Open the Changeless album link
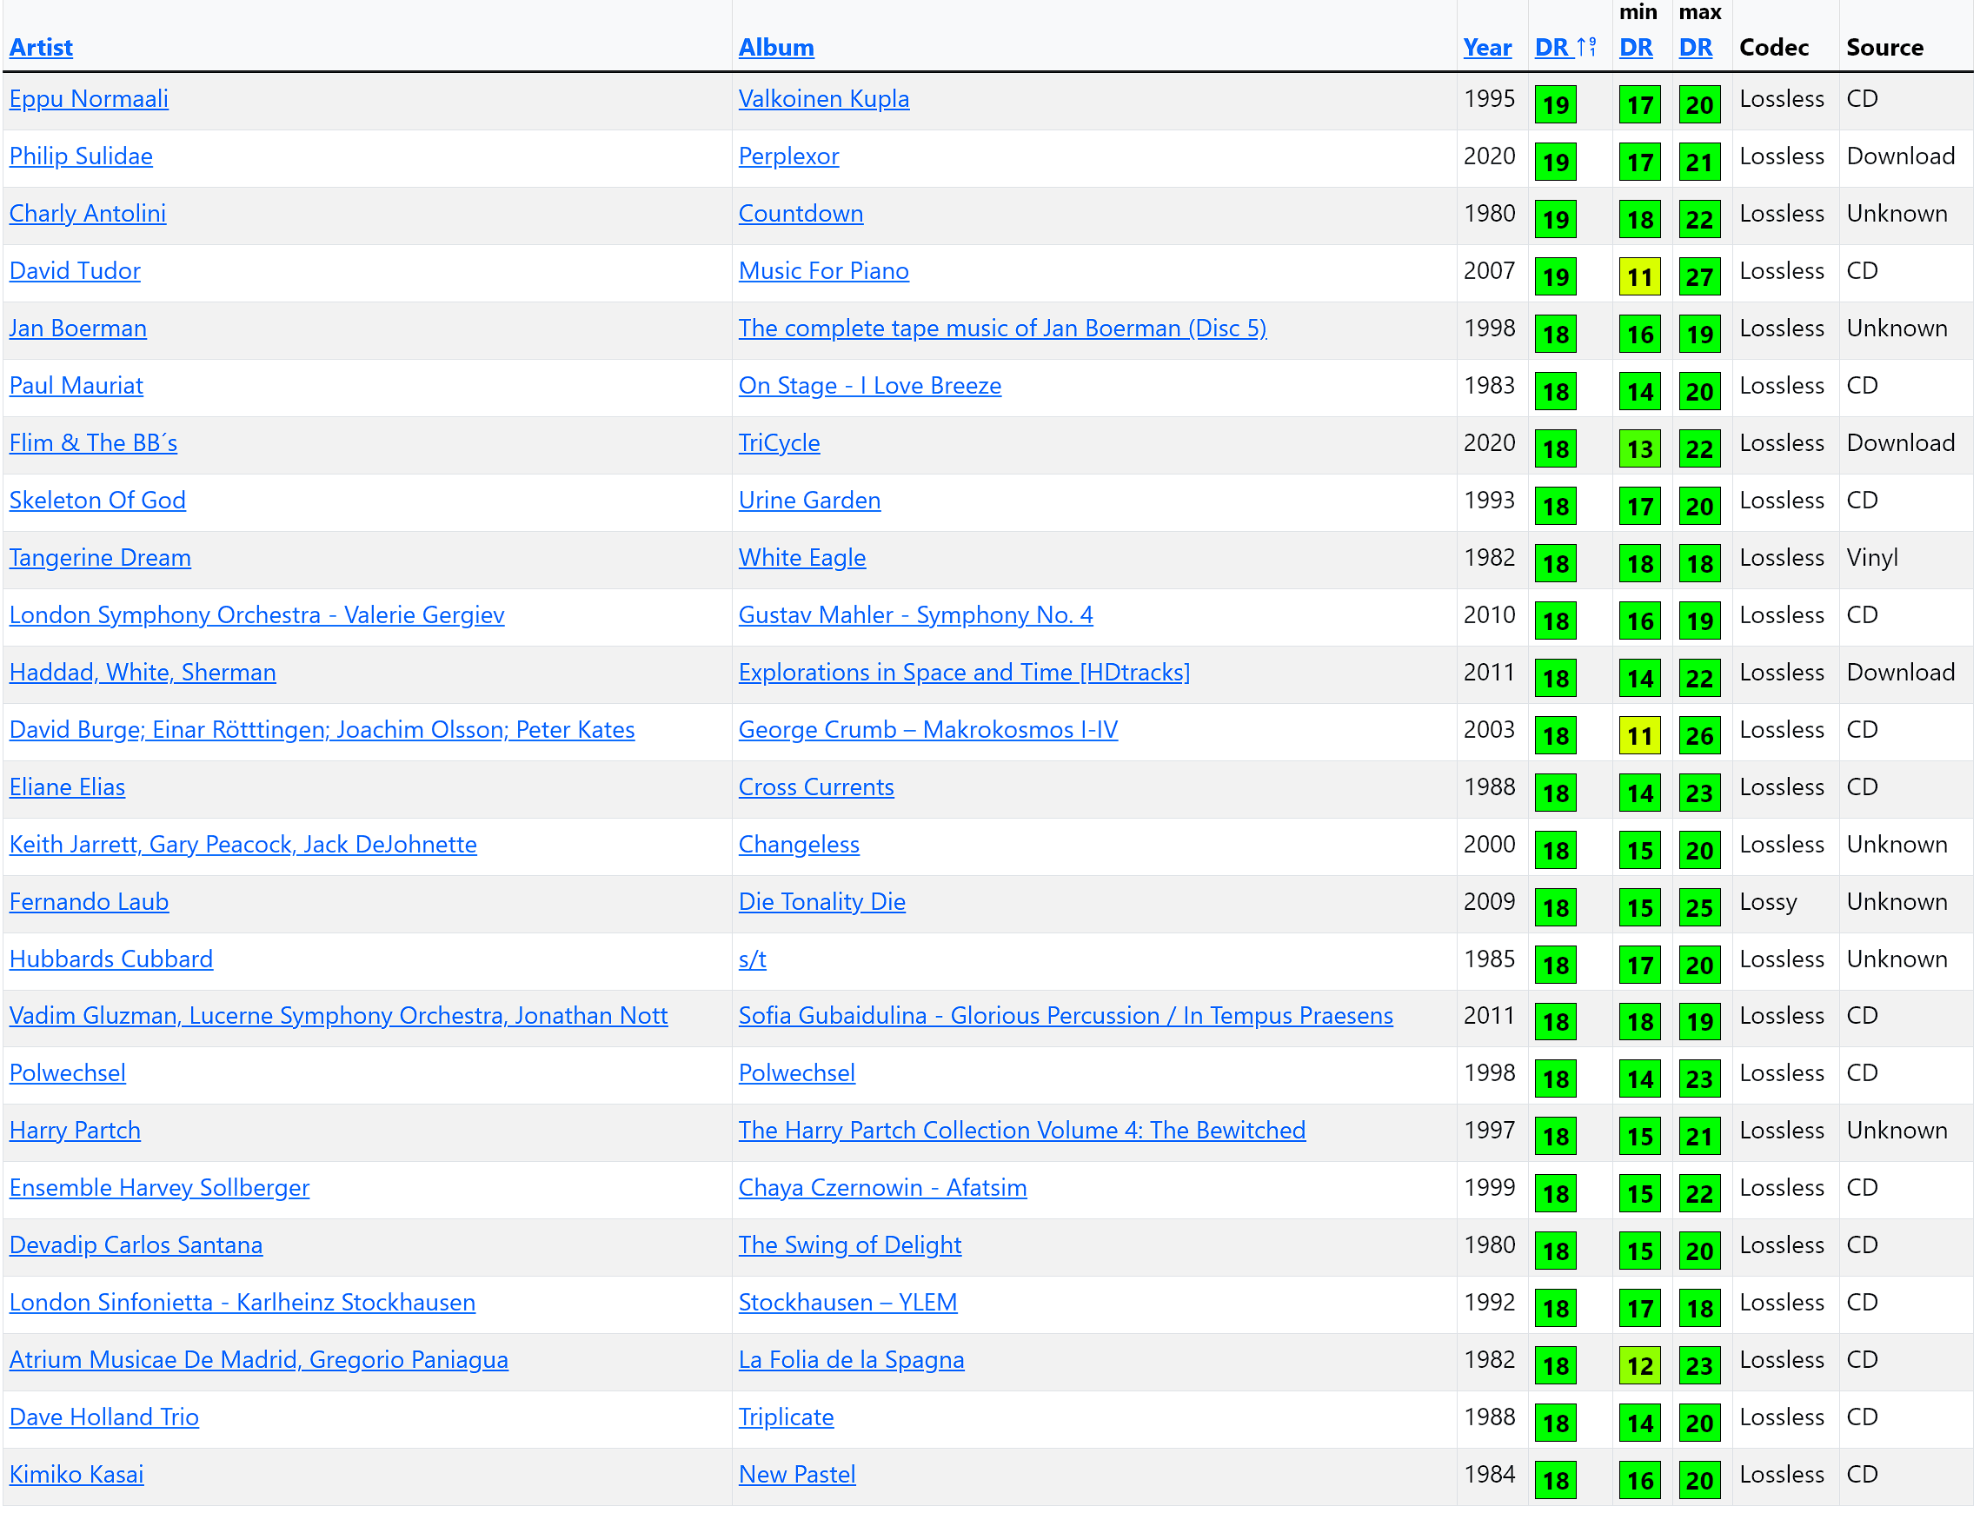The height and width of the screenshot is (1513, 1980). (x=798, y=845)
